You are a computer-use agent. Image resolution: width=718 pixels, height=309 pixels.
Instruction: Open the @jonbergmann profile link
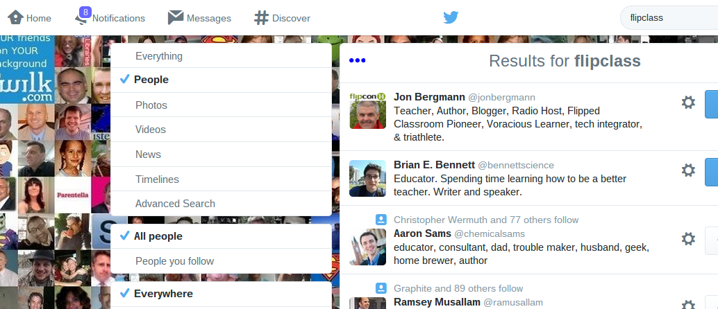(501, 98)
